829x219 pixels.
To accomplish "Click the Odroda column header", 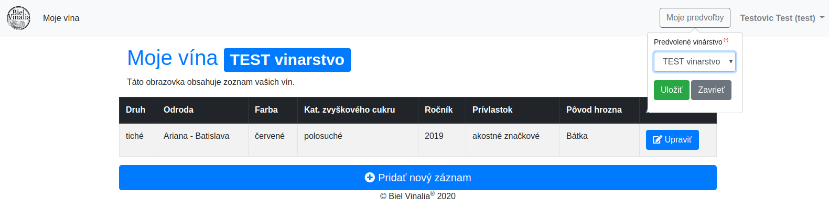I will [178, 109].
